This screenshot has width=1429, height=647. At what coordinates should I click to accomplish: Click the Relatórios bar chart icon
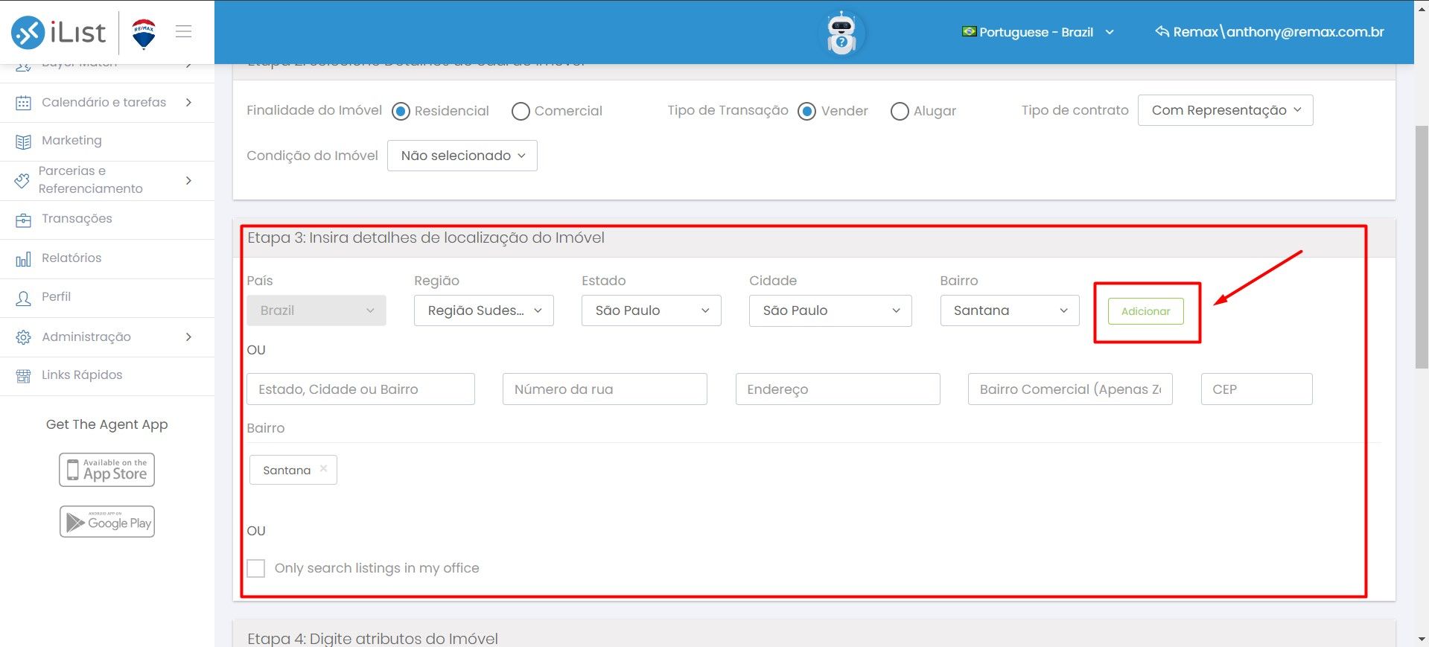(23, 258)
